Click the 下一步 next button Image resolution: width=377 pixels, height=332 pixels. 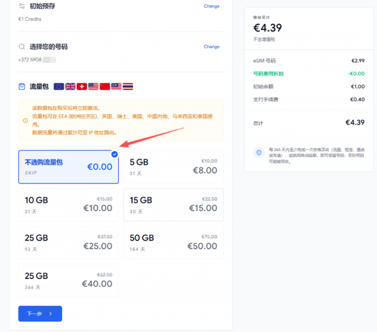40,313
